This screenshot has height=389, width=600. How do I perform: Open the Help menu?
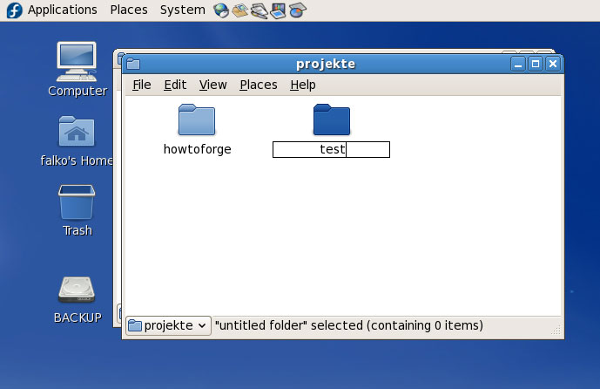pyautogui.click(x=303, y=85)
